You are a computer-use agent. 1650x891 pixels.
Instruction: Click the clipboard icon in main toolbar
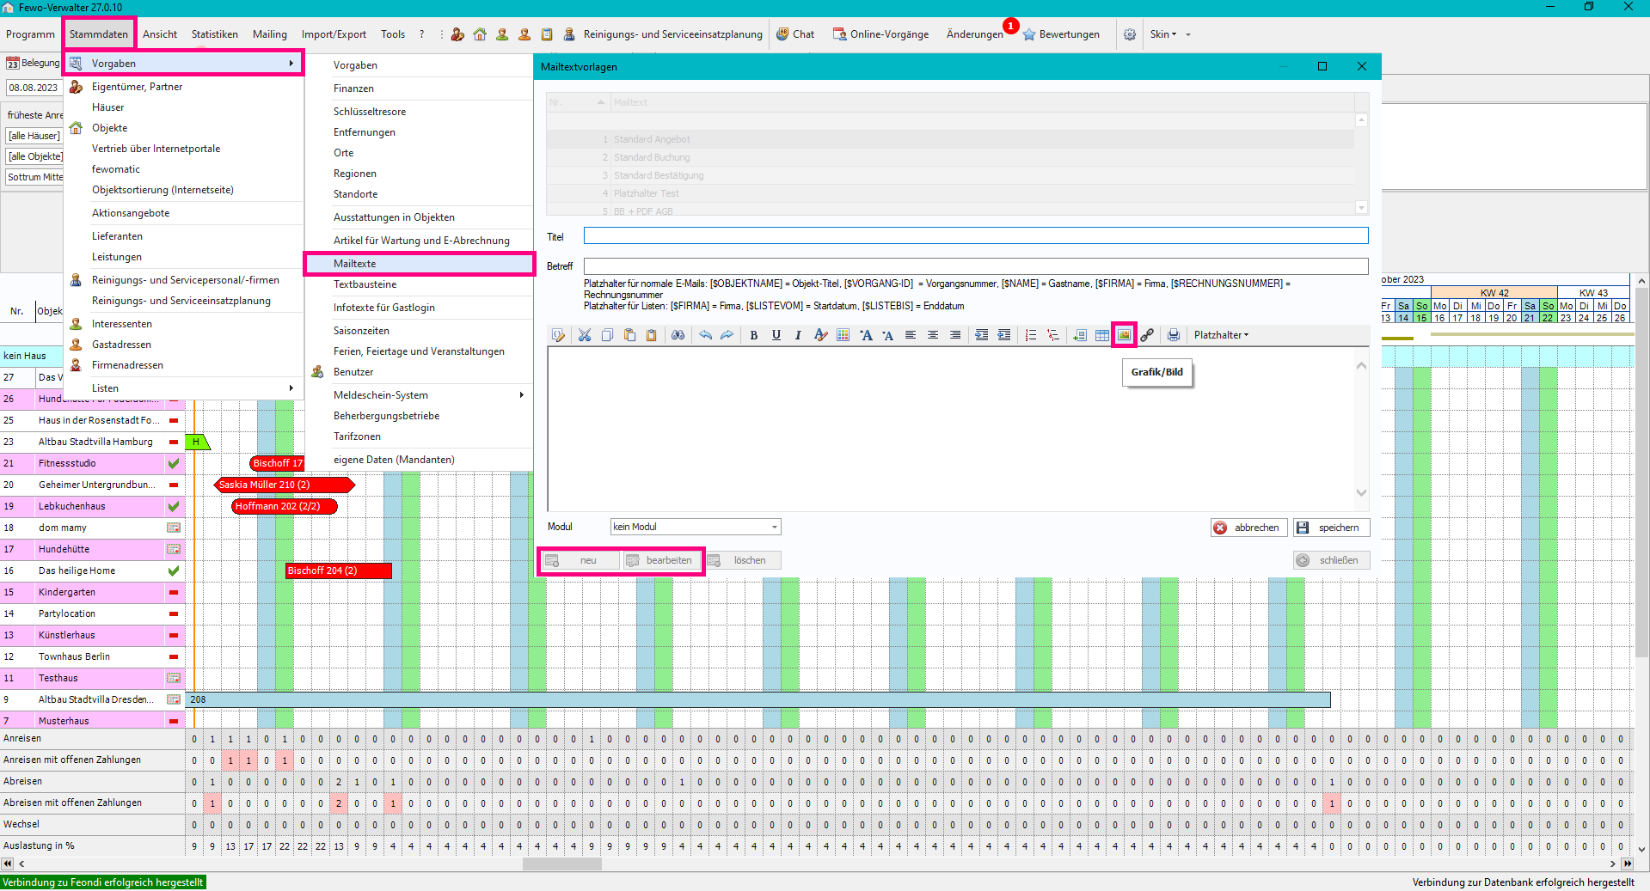pyautogui.click(x=547, y=34)
